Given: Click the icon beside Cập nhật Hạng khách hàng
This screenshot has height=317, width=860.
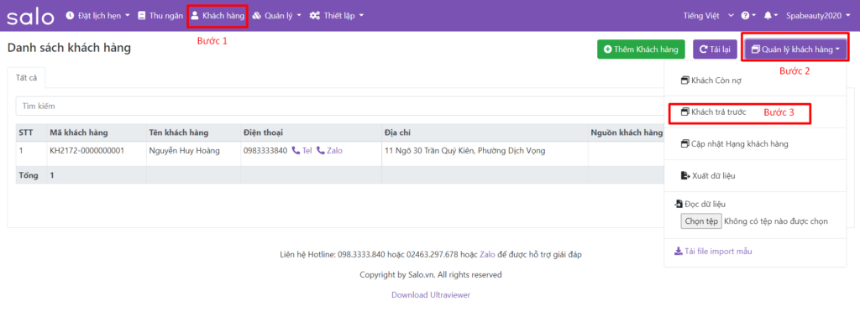Looking at the screenshot, I should (x=685, y=144).
